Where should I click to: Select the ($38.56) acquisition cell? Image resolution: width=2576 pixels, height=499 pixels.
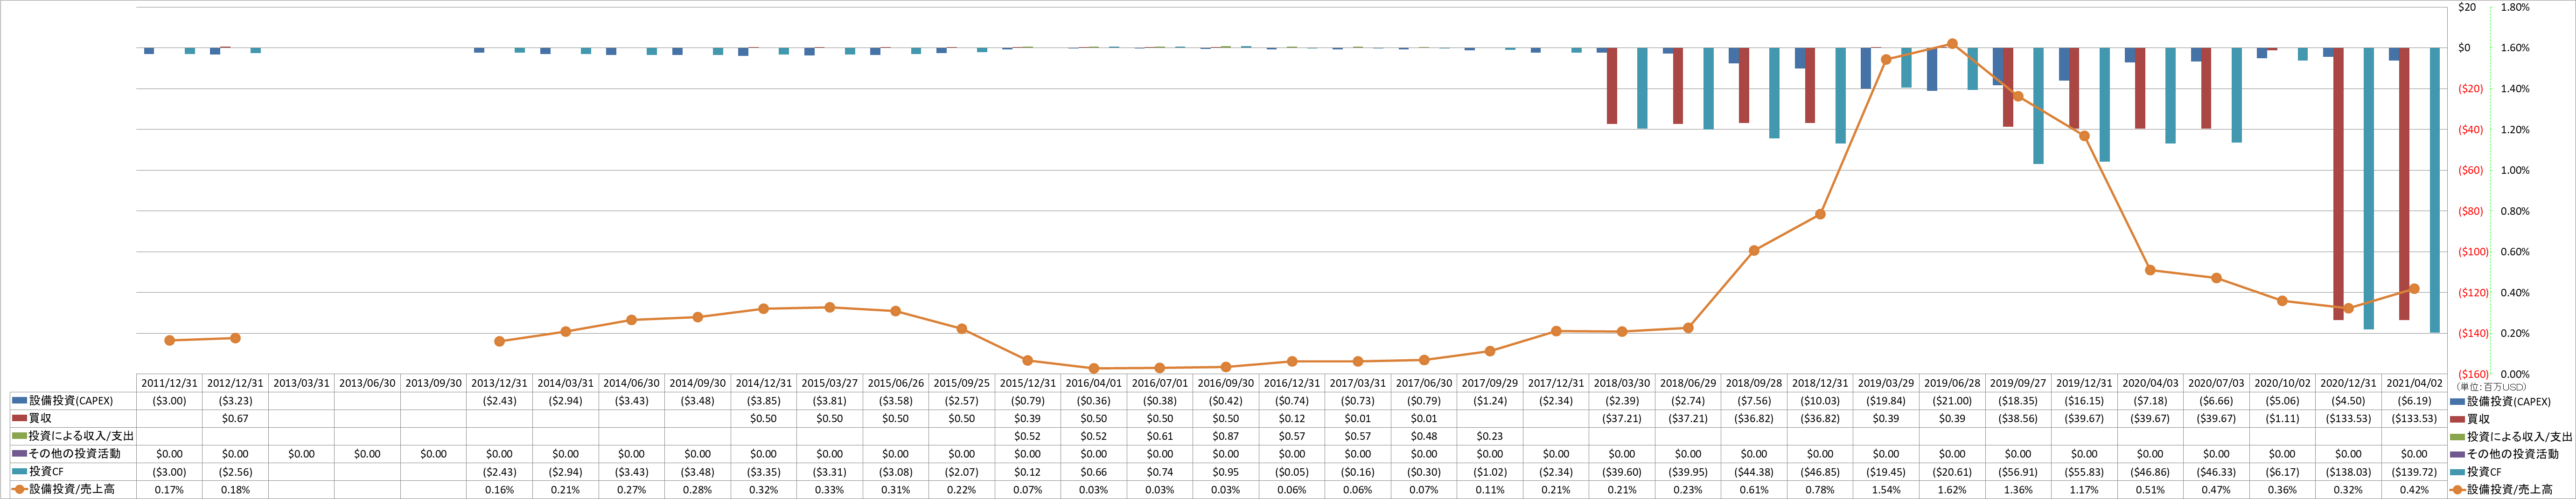tap(2017, 419)
